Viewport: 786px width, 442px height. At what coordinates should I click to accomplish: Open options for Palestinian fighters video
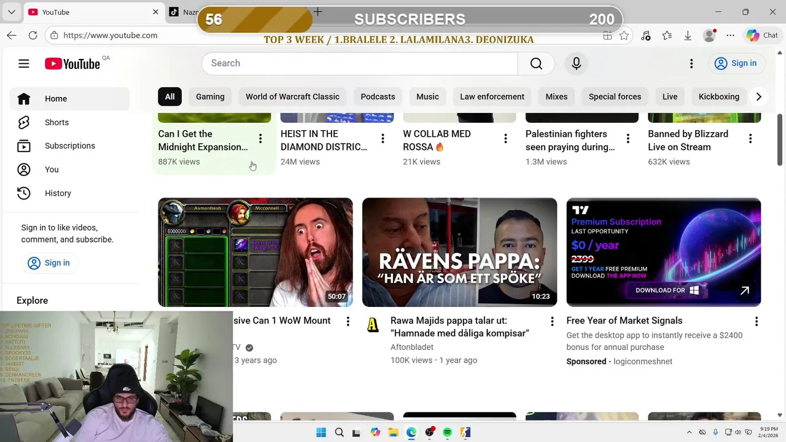[628, 139]
